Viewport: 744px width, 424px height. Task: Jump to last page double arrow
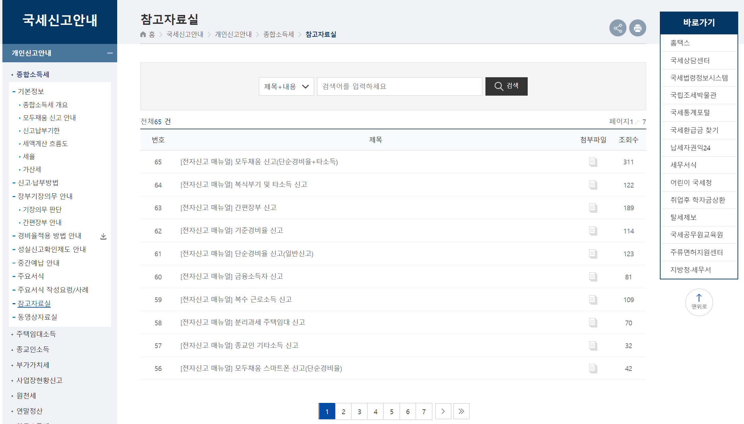coord(461,411)
